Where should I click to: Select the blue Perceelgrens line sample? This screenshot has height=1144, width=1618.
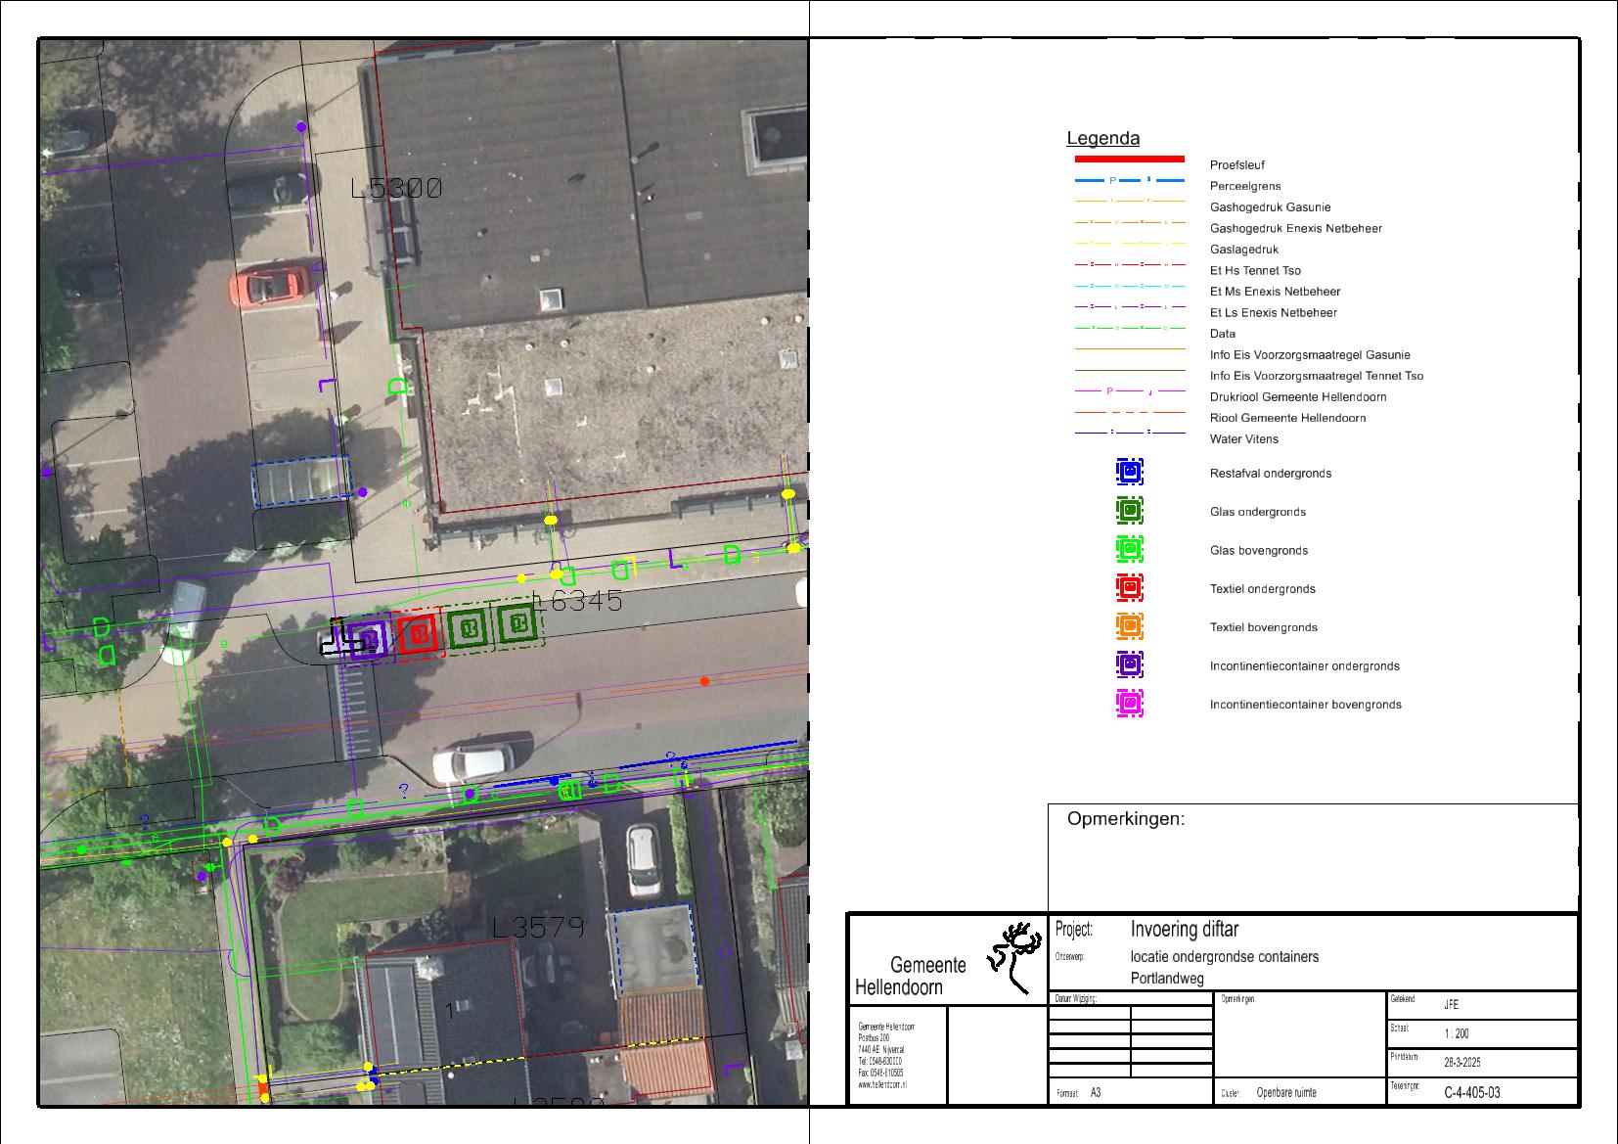click(x=1129, y=181)
